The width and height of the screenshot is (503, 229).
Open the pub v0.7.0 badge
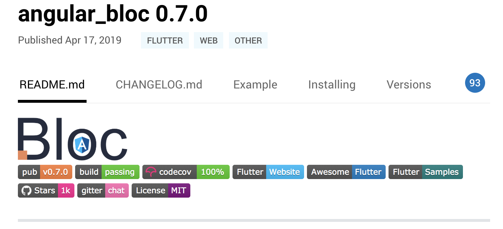[45, 172]
